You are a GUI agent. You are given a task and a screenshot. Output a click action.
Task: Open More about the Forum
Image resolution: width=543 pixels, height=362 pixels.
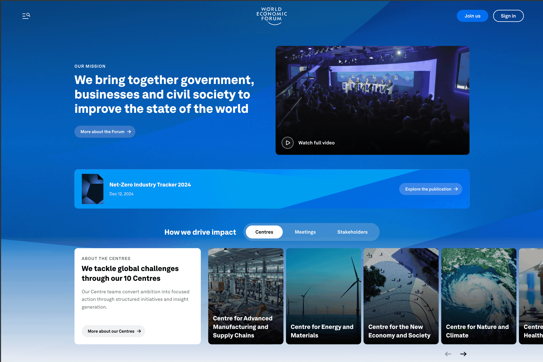[x=105, y=132]
